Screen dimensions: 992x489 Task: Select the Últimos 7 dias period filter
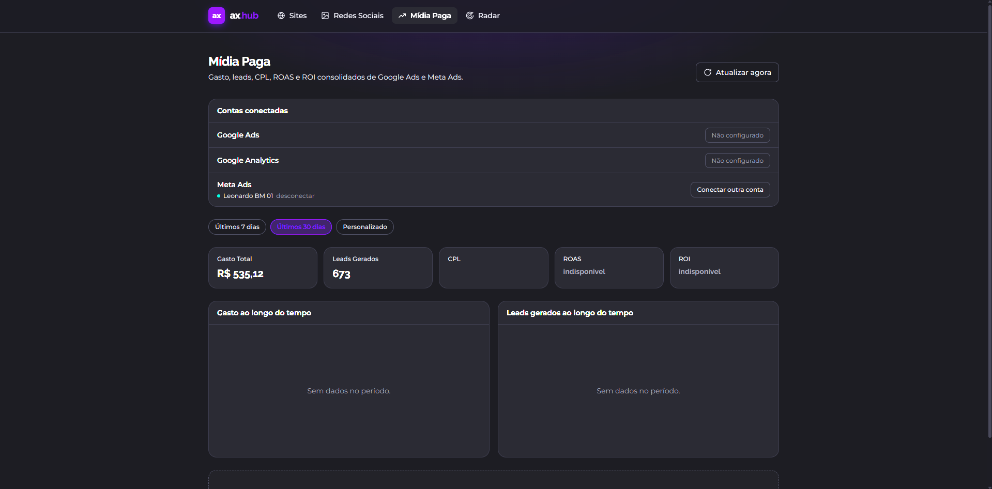point(237,227)
